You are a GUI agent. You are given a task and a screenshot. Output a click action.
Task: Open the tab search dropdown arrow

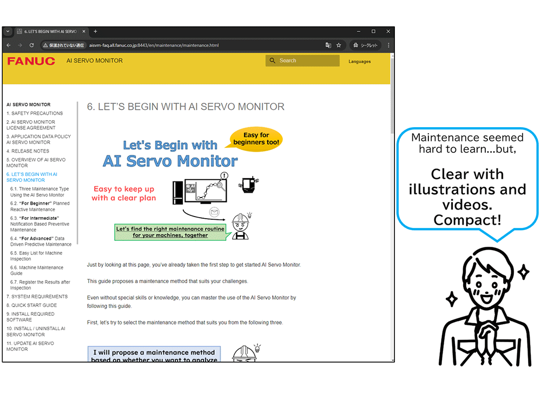pyautogui.click(x=8, y=31)
